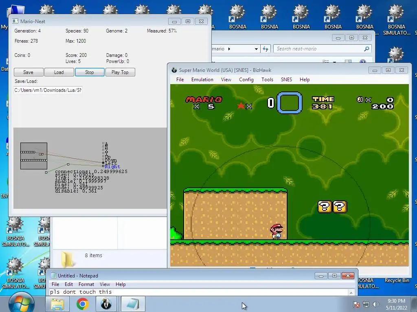Open the Notepad Help menu

[121, 284]
